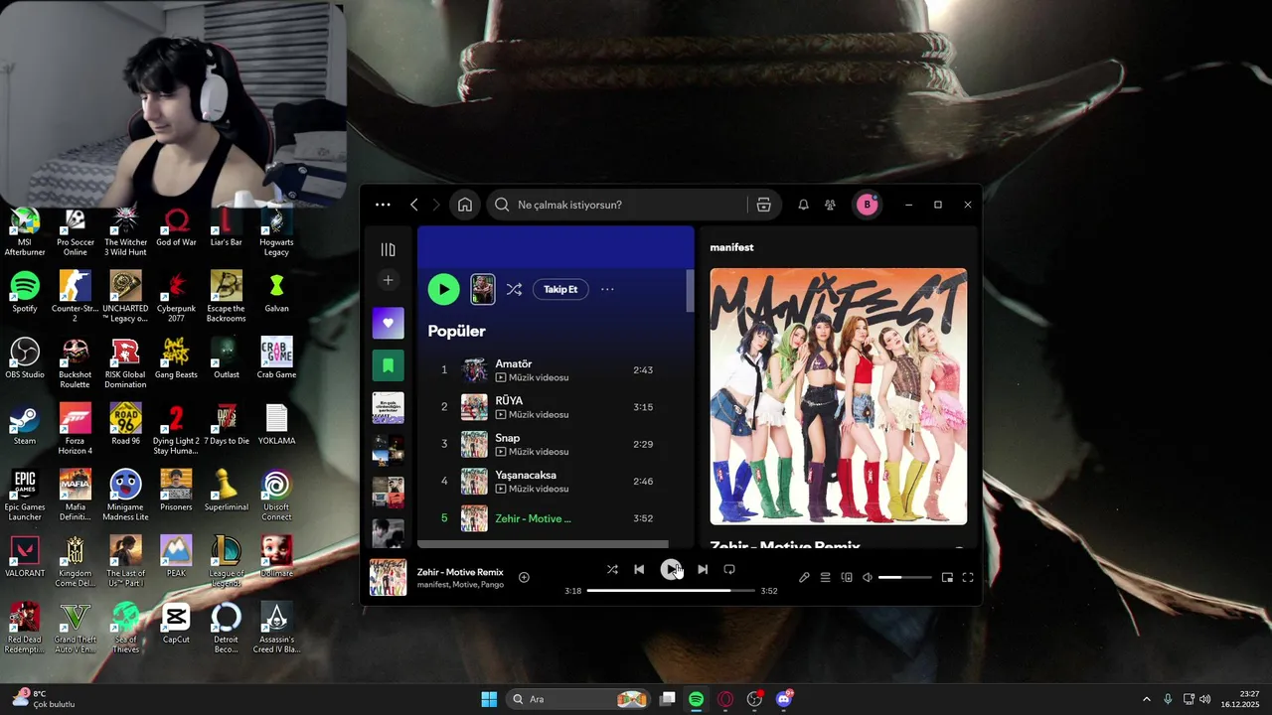Open the weather widget '8°C Çok bulutlu'
This screenshot has width=1272, height=715.
(44, 699)
